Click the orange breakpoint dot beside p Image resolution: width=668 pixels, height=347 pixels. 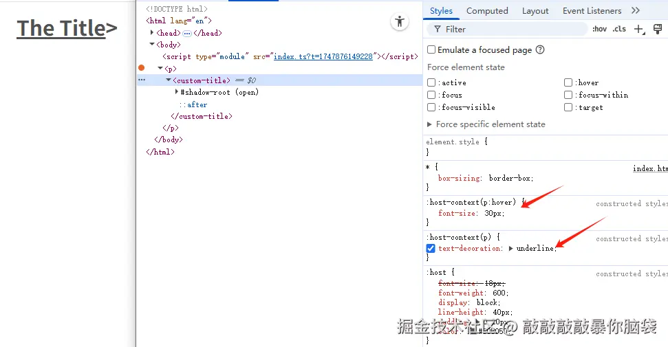(x=142, y=68)
